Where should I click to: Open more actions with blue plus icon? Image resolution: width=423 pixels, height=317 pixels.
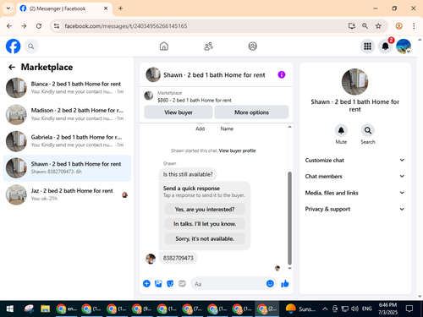pyautogui.click(x=146, y=283)
